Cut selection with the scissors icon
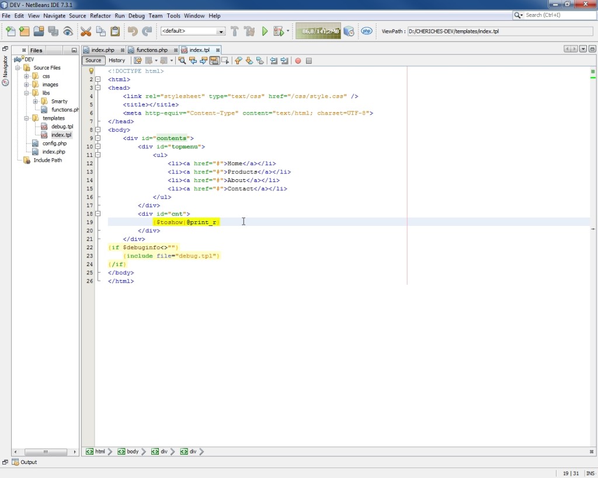Screen dimensions: 598x478 tap(86, 32)
